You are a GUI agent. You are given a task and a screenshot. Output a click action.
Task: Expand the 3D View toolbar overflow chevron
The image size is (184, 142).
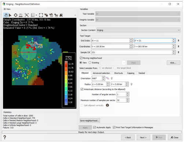point(75,15)
